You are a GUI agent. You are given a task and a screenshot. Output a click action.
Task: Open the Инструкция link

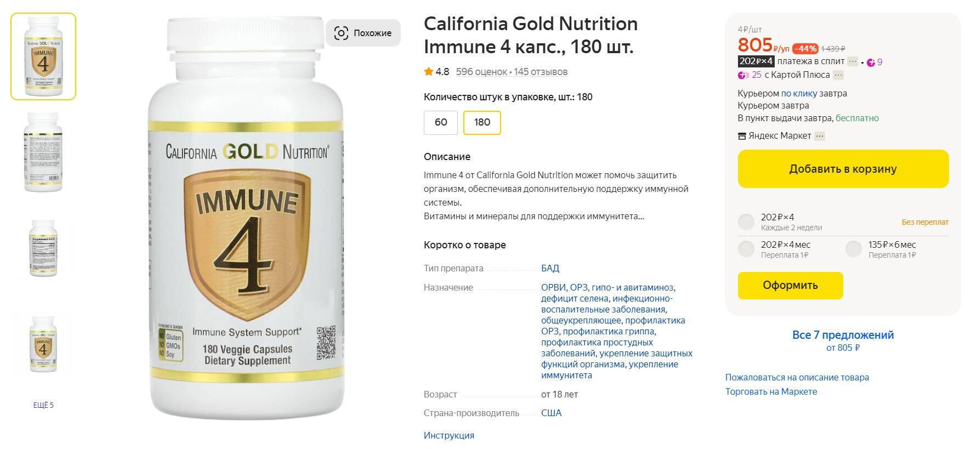point(449,435)
